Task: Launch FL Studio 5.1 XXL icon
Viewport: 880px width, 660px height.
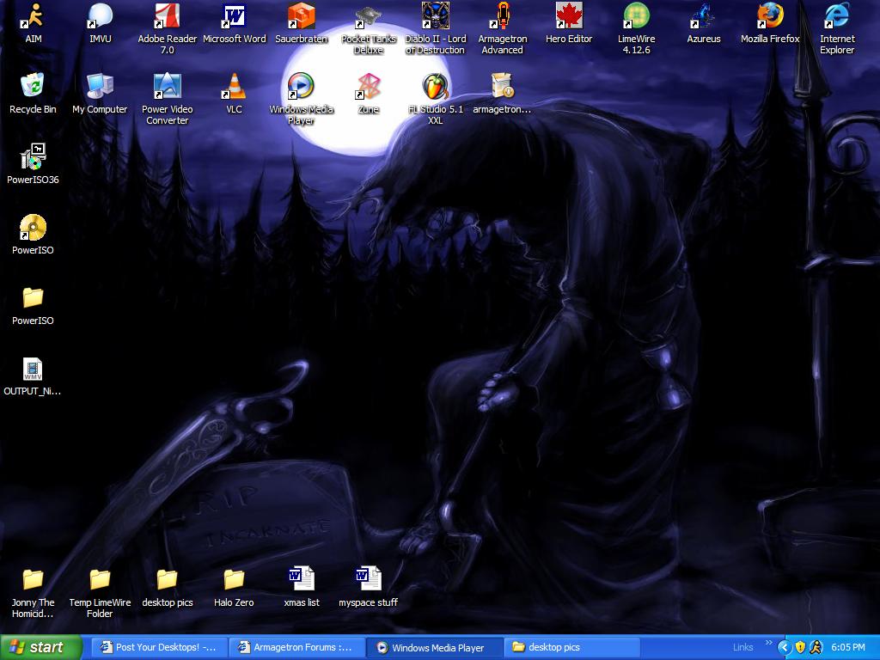Action: point(435,87)
